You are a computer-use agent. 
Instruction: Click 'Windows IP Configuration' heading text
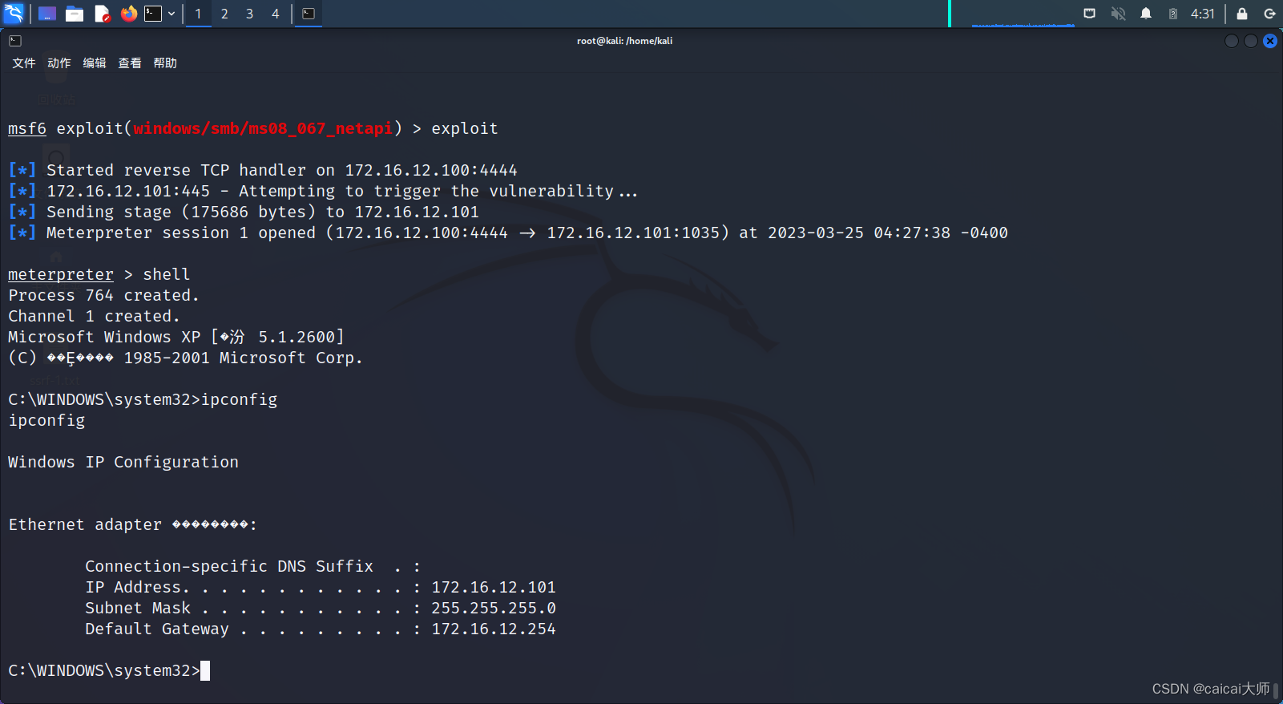click(x=123, y=462)
